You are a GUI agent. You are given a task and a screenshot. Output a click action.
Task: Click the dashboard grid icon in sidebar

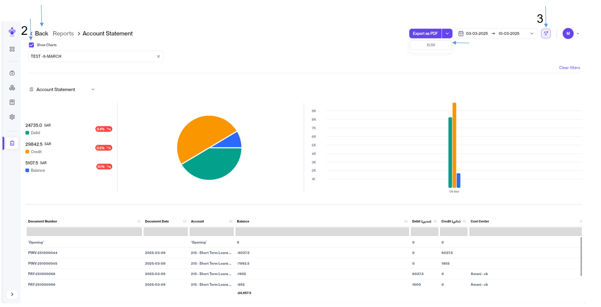(x=12, y=49)
